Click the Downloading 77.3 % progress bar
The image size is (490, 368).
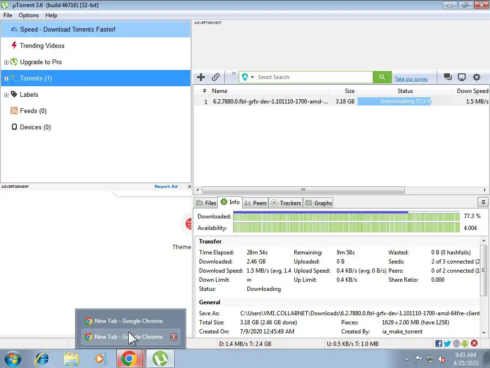click(x=405, y=101)
